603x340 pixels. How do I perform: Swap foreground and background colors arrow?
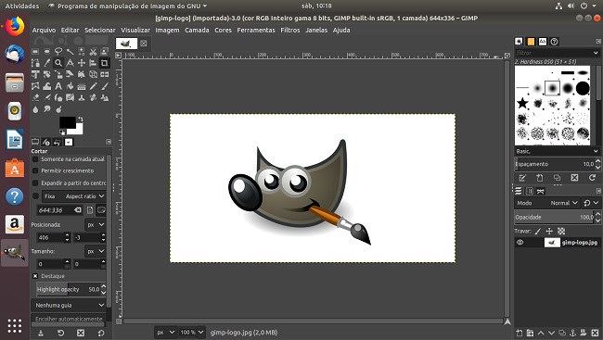point(80,120)
